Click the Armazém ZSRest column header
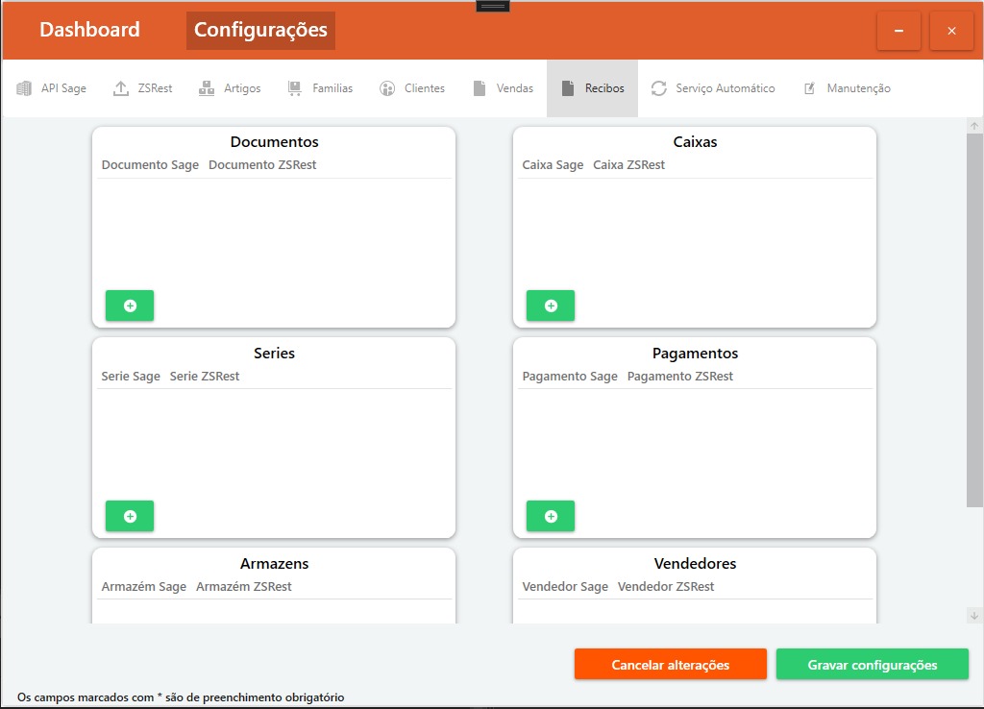984x709 pixels. click(x=243, y=587)
